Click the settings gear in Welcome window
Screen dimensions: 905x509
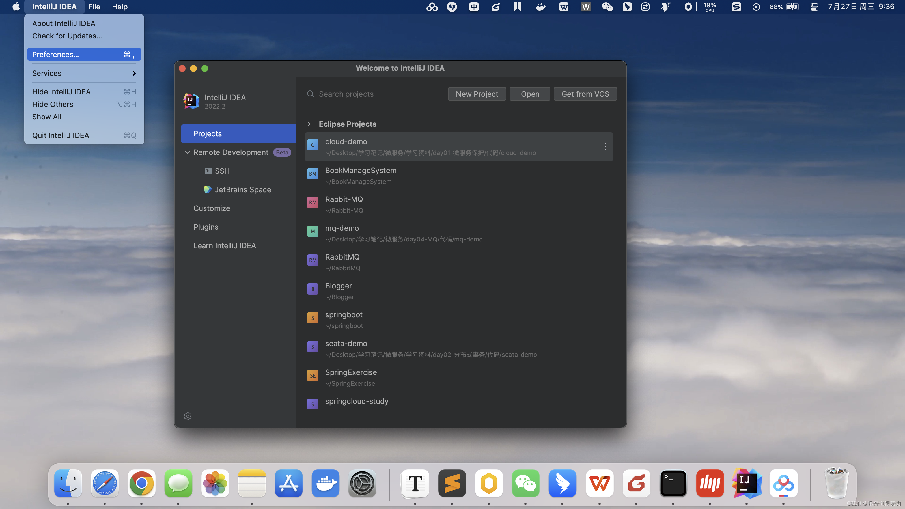188,416
